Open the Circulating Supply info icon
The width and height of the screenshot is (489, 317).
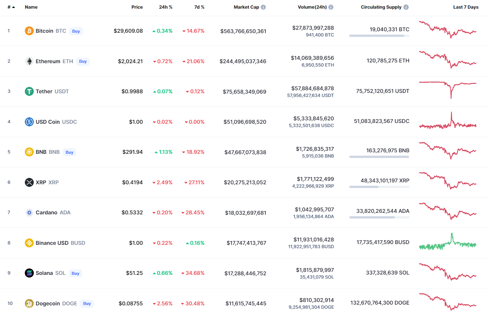[406, 7]
